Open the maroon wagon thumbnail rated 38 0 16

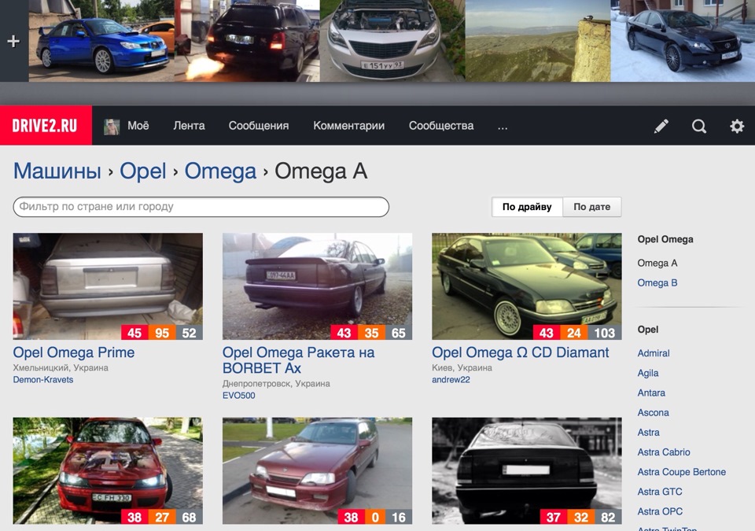pos(317,470)
